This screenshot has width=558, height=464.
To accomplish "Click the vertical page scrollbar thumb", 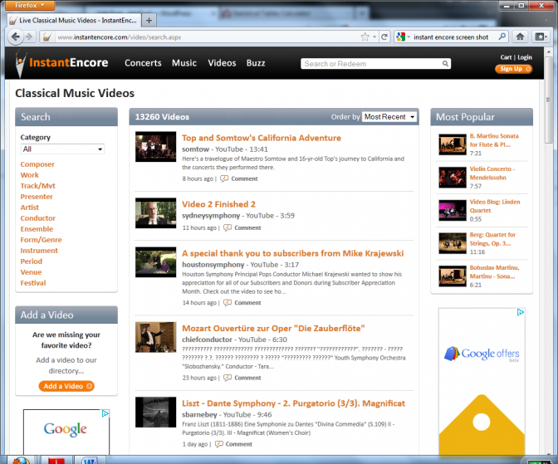I will (x=548, y=100).
